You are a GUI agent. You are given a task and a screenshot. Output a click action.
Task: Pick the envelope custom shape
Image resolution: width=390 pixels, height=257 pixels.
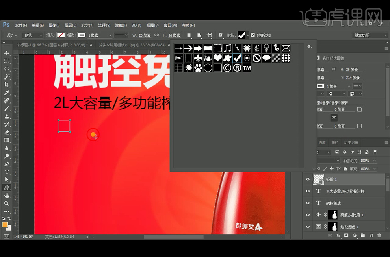286,48
